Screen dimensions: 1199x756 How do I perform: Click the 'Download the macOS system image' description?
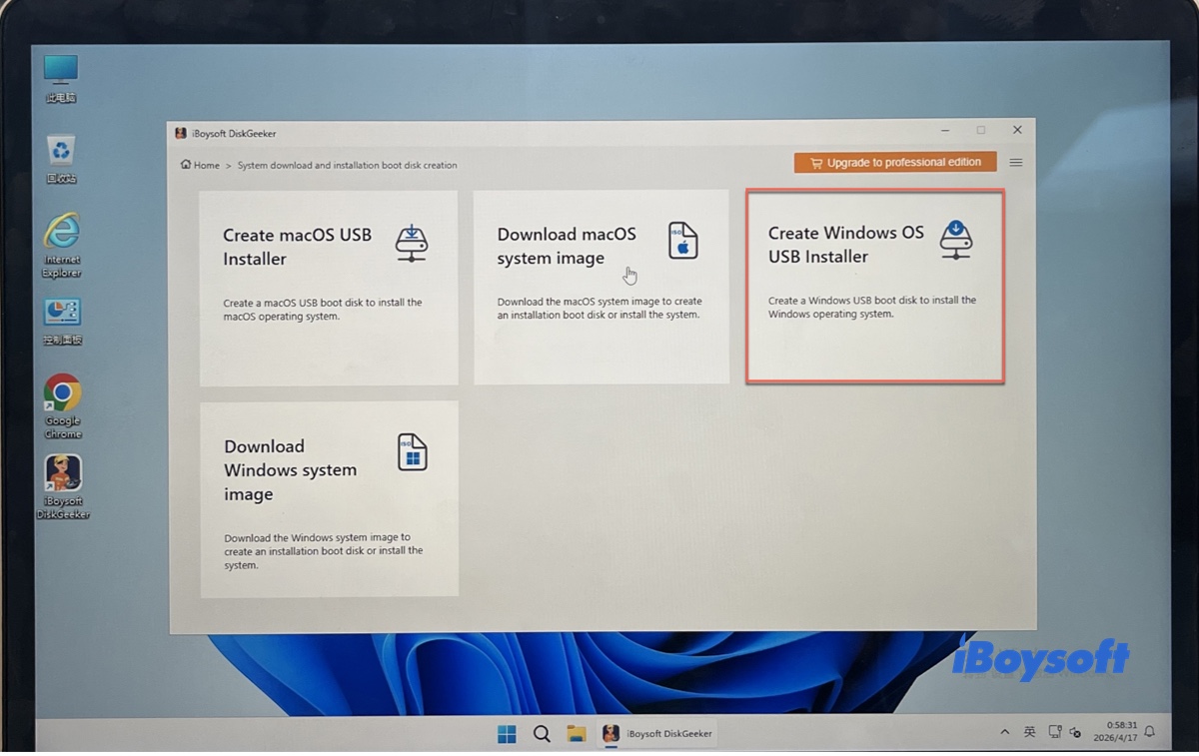click(599, 308)
